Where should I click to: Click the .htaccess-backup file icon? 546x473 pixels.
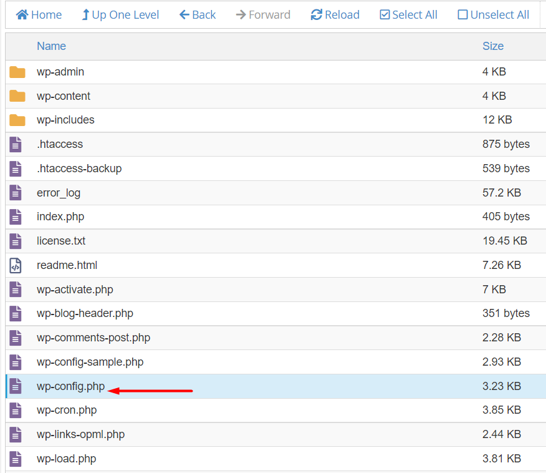click(x=16, y=168)
